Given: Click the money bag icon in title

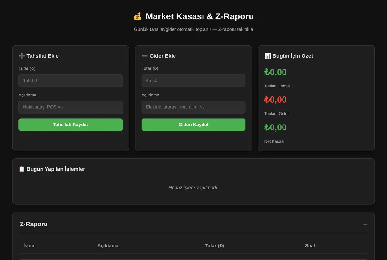Looking at the screenshot, I should pyautogui.click(x=137, y=16).
